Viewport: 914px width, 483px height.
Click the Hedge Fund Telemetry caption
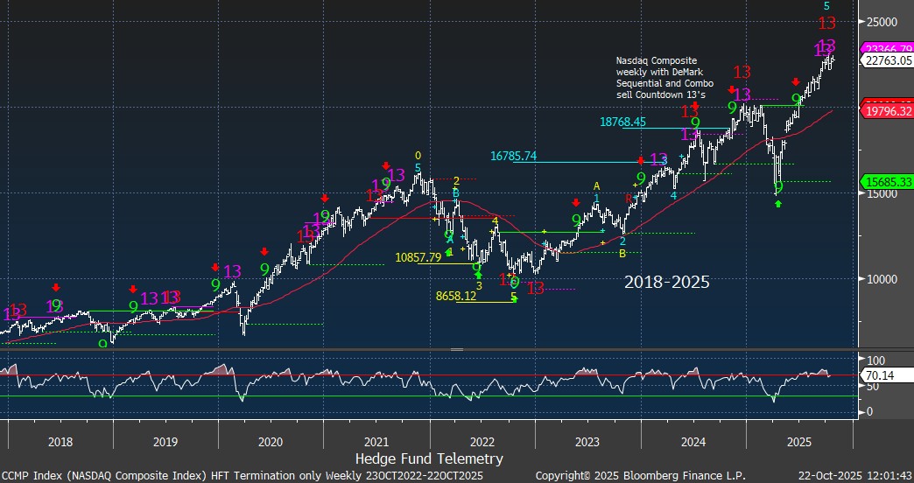(428, 458)
